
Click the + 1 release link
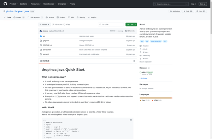pos(143,78)
